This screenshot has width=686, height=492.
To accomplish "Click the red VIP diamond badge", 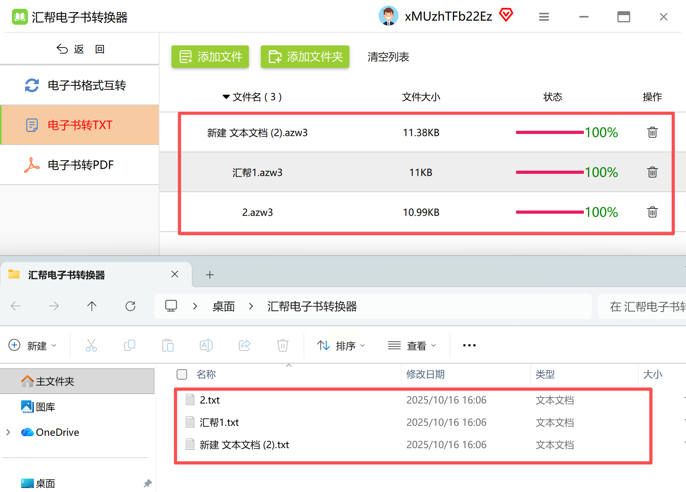I will click(506, 15).
